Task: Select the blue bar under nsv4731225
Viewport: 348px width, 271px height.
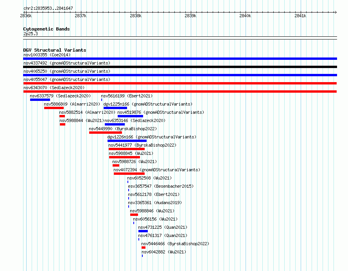Action: [x=143, y=231]
